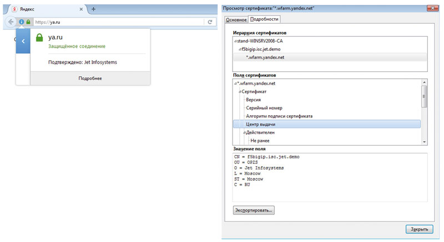Close the certificate viewer window with X
The image size is (444, 242).
click(432, 8)
